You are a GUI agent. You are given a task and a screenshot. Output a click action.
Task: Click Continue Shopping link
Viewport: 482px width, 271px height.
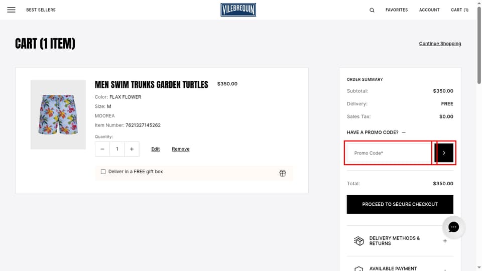440,44
